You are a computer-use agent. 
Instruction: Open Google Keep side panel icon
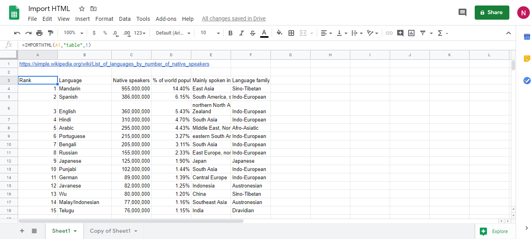point(527,59)
